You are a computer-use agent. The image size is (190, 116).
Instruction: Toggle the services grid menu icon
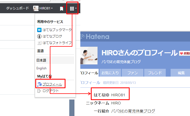click(73, 8)
